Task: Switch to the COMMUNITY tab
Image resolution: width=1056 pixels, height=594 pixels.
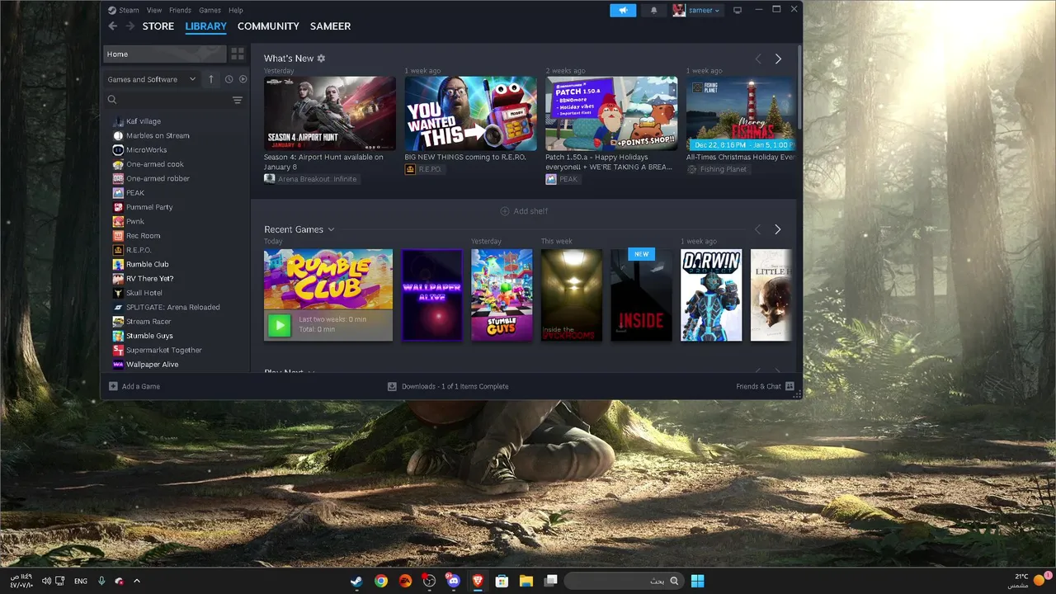Action: click(x=268, y=26)
